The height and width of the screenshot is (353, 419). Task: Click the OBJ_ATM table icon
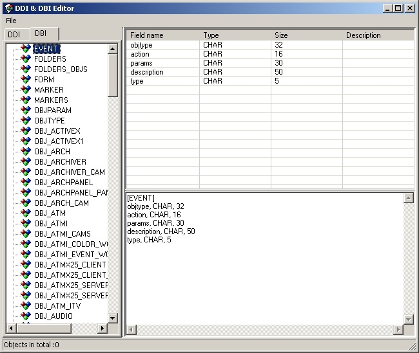26,213
